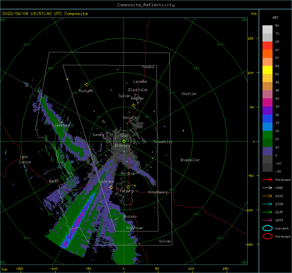Click the radar site marker between Olds and Didsbury
This screenshot has height=273, width=292.
pyautogui.click(x=124, y=141)
